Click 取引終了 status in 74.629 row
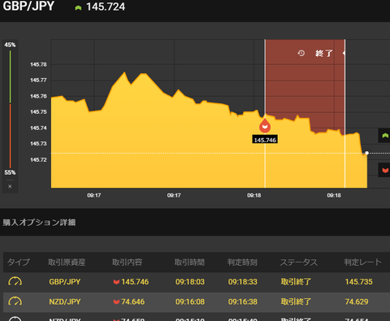390x321 pixels. (296, 301)
